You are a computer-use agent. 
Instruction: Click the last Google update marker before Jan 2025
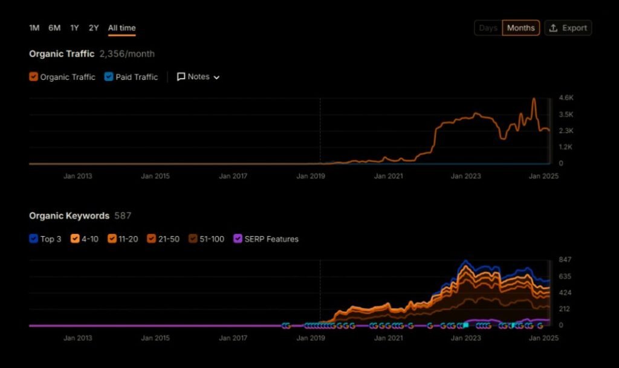point(540,326)
